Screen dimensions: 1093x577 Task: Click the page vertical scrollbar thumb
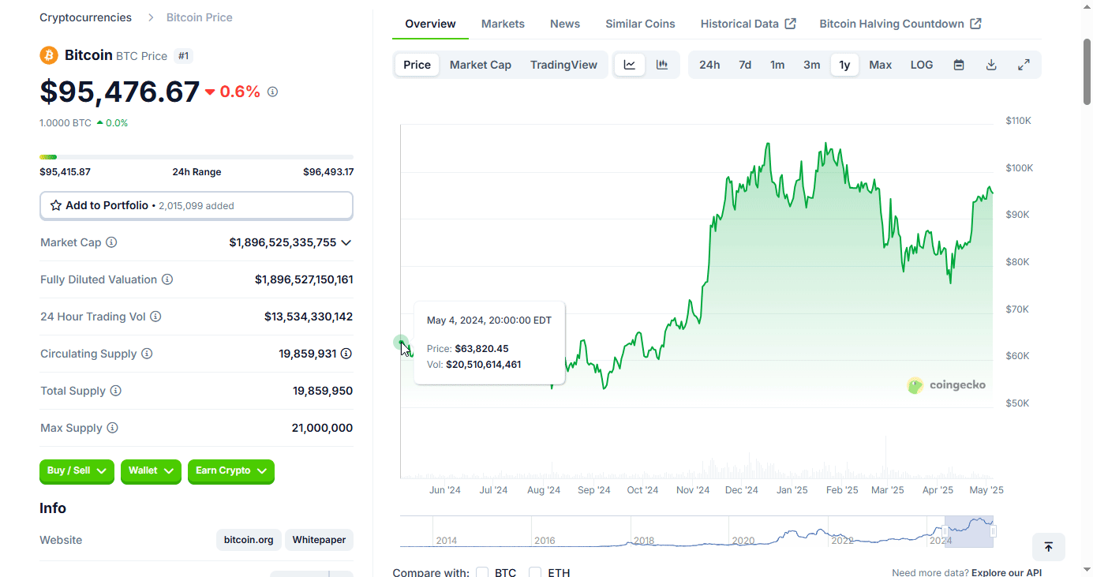point(1087,71)
